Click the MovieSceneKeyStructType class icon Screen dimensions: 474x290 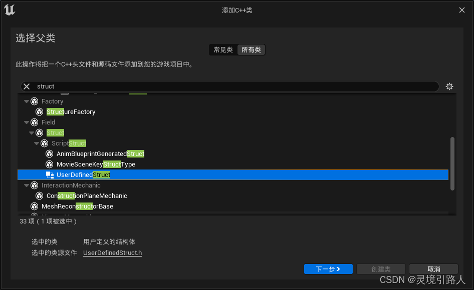pyautogui.click(x=50, y=164)
